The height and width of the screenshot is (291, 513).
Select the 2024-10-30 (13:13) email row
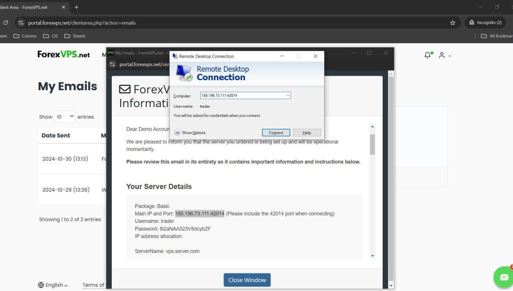click(x=72, y=159)
